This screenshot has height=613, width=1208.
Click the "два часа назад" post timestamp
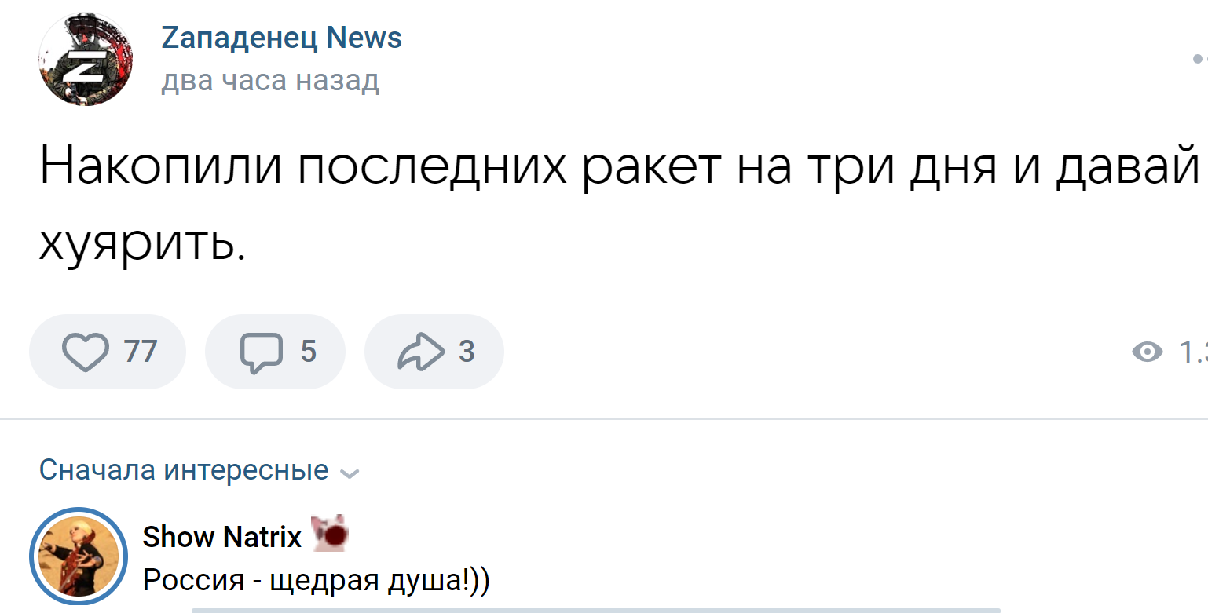(x=270, y=80)
